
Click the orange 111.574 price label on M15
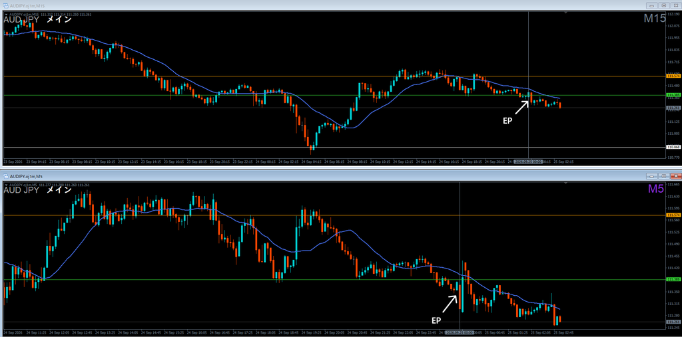pyautogui.click(x=673, y=76)
